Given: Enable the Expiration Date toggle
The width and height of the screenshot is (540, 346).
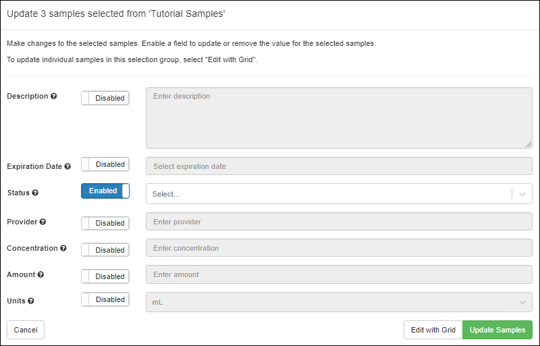Looking at the screenshot, I should (x=105, y=164).
